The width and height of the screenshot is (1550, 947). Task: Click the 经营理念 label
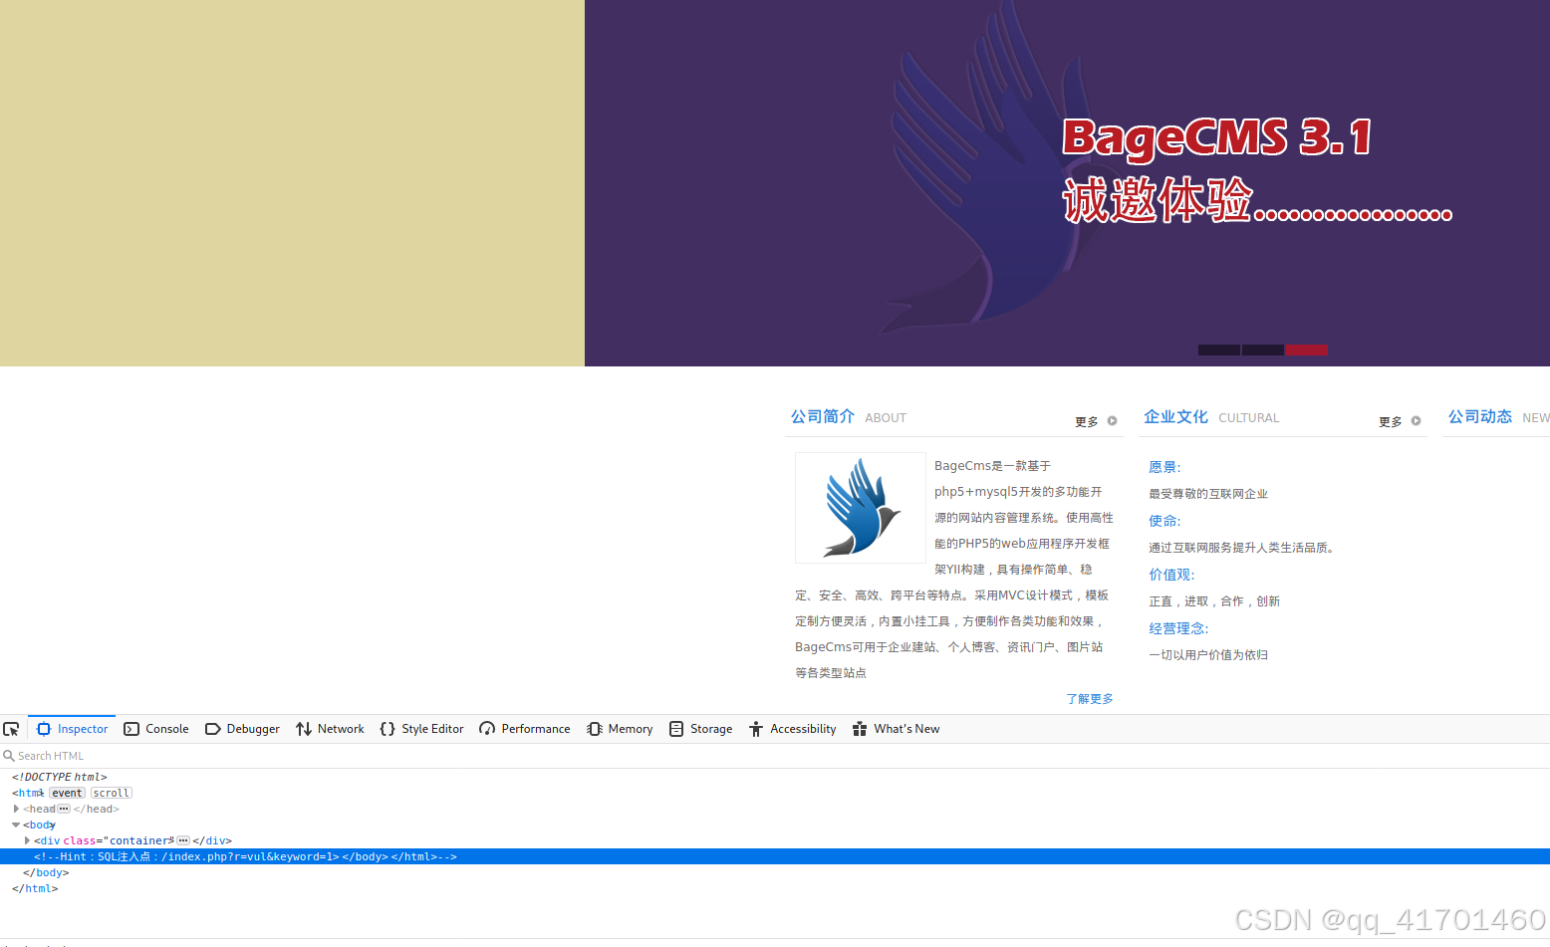click(1178, 628)
